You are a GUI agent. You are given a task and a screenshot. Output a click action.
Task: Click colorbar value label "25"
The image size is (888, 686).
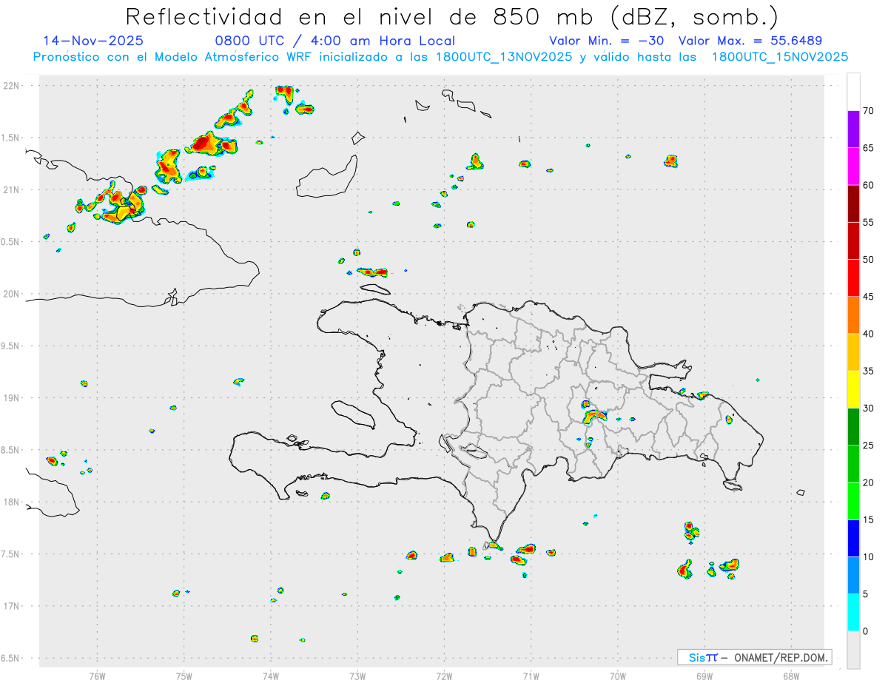point(869,445)
